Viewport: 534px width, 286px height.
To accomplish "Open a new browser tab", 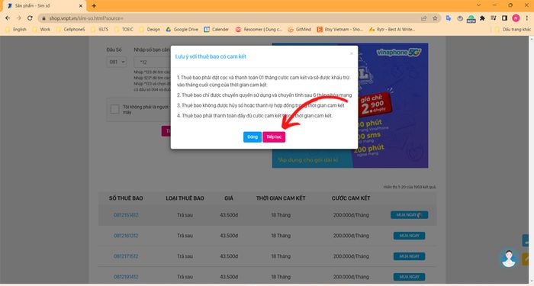I will click(94, 6).
